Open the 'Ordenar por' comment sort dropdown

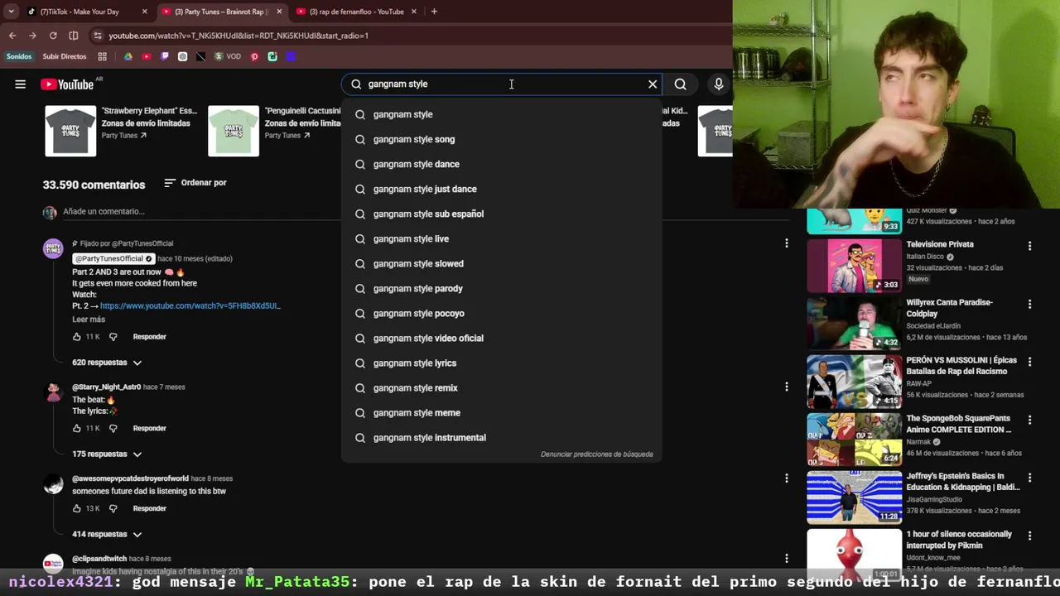pyautogui.click(x=195, y=182)
